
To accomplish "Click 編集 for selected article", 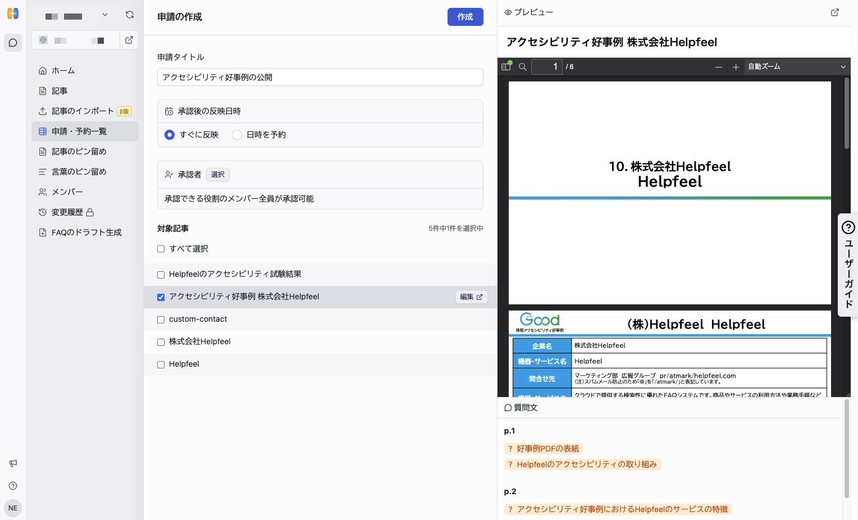I will point(472,297).
